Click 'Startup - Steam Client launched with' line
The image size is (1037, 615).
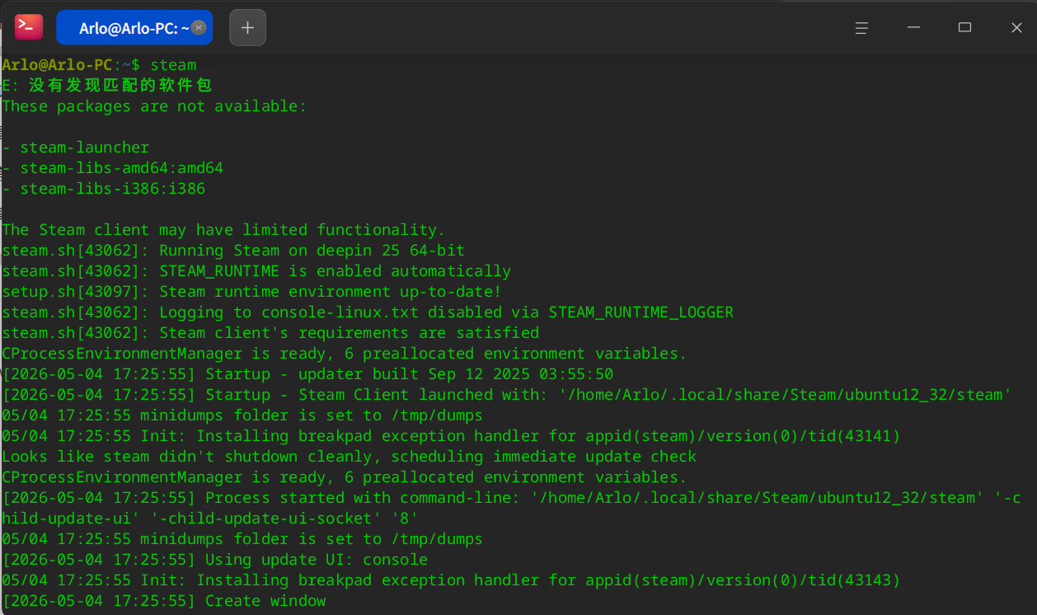click(507, 395)
